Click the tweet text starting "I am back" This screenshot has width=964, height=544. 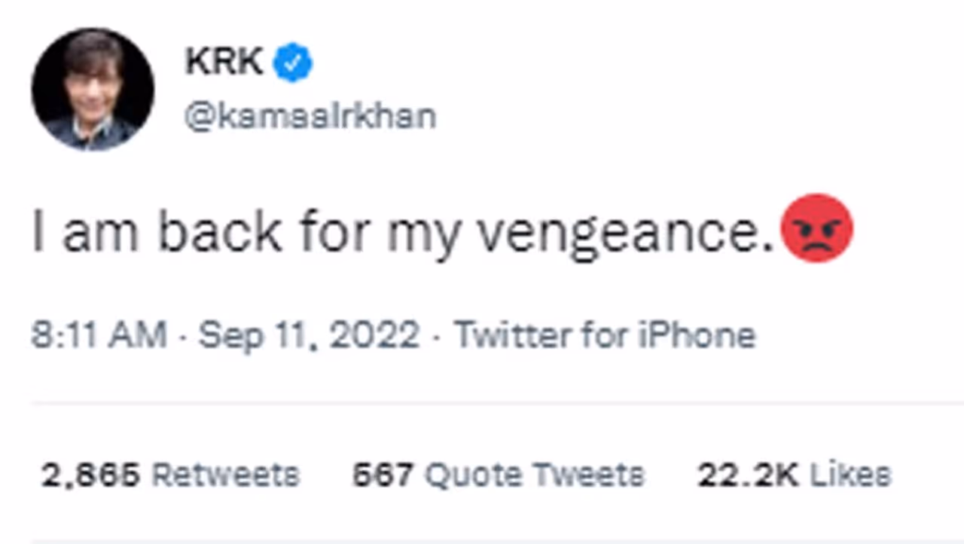click(x=403, y=232)
